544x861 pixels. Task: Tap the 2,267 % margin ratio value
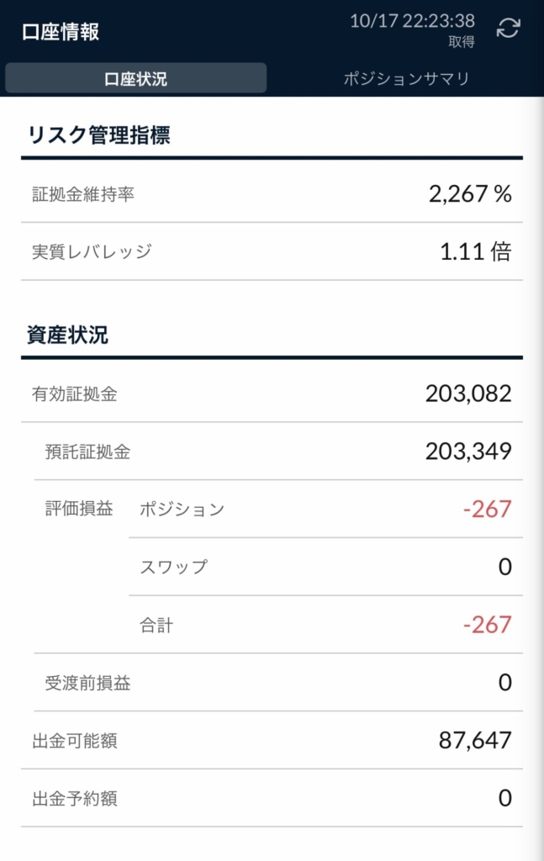tap(470, 194)
